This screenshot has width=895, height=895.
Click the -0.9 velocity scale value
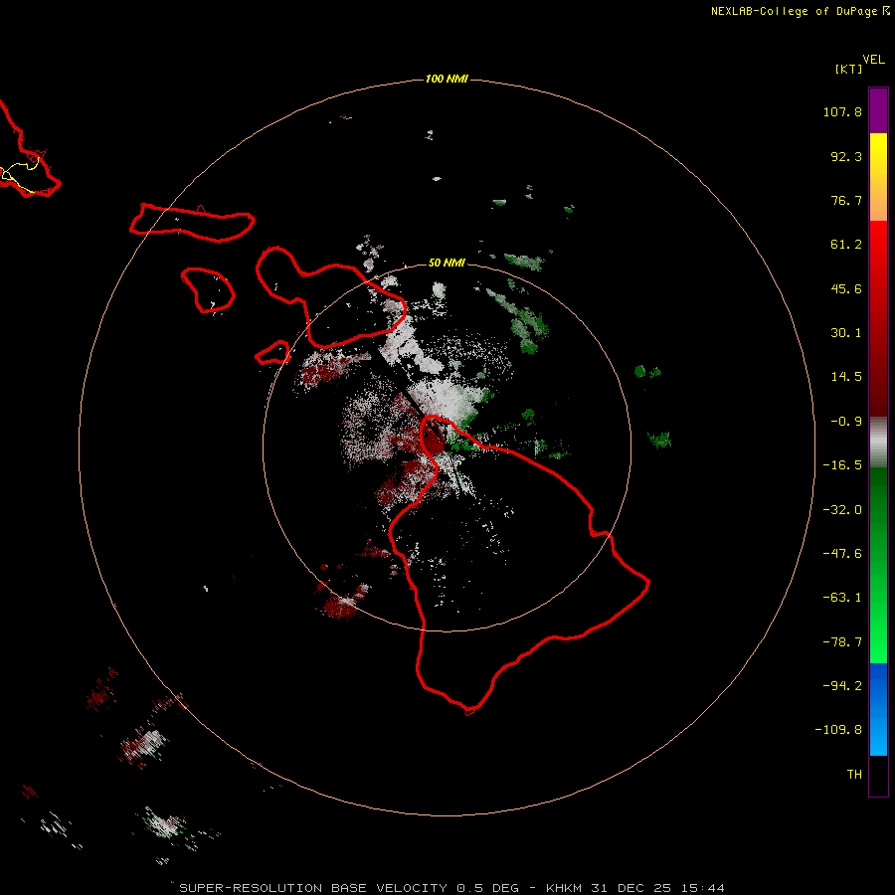coord(846,422)
